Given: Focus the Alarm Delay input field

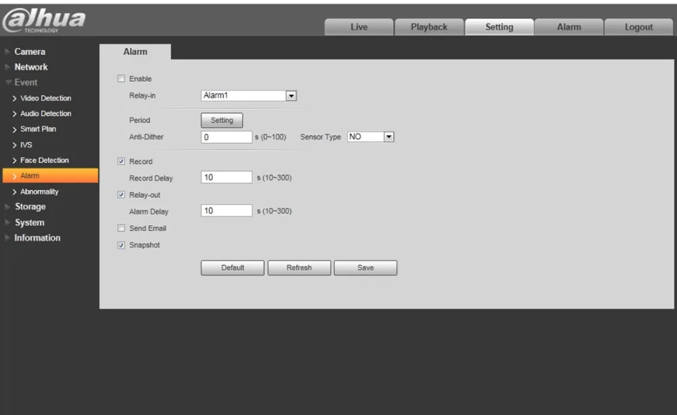Looking at the screenshot, I should tap(226, 210).
